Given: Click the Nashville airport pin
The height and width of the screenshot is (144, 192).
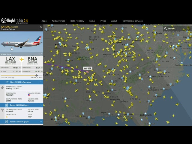Looking at the screenshot, I should coord(112,69).
